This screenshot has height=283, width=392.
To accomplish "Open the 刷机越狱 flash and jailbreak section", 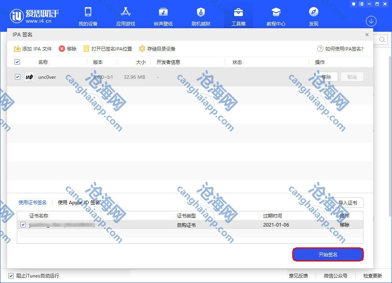I will pos(201,16).
